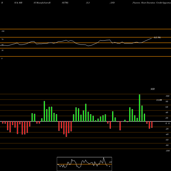Click the RSI axis label "70"
The width and height of the screenshot is (171, 171).
pos(2,39)
